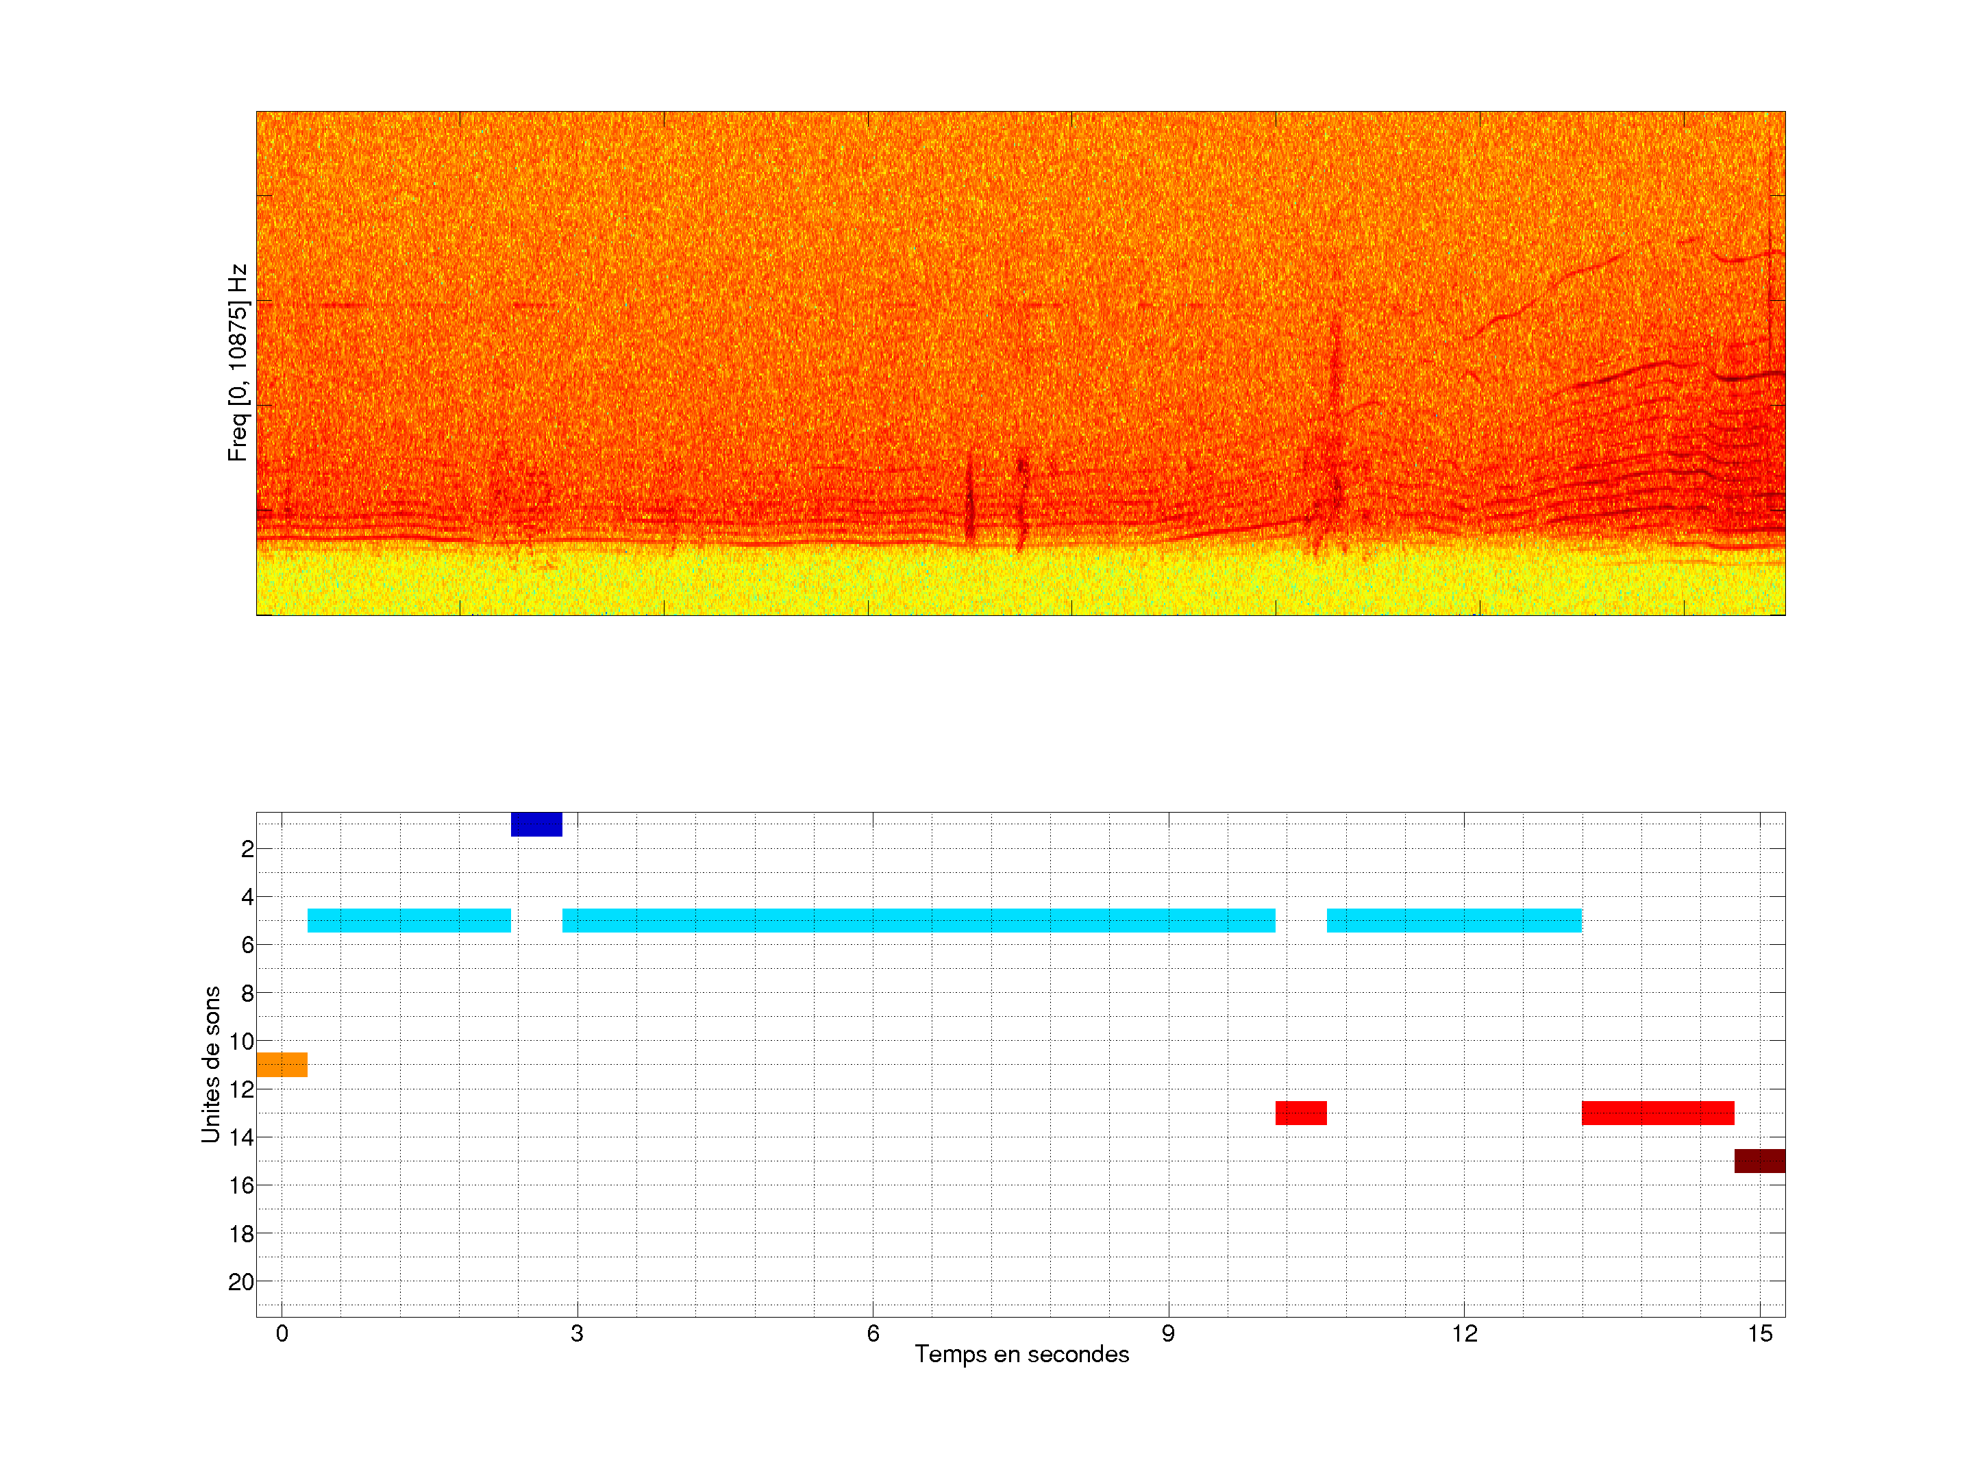Screen dimensions: 1973x1480
Task: Click the dark maroon segment at right edge
Action: [1759, 1161]
